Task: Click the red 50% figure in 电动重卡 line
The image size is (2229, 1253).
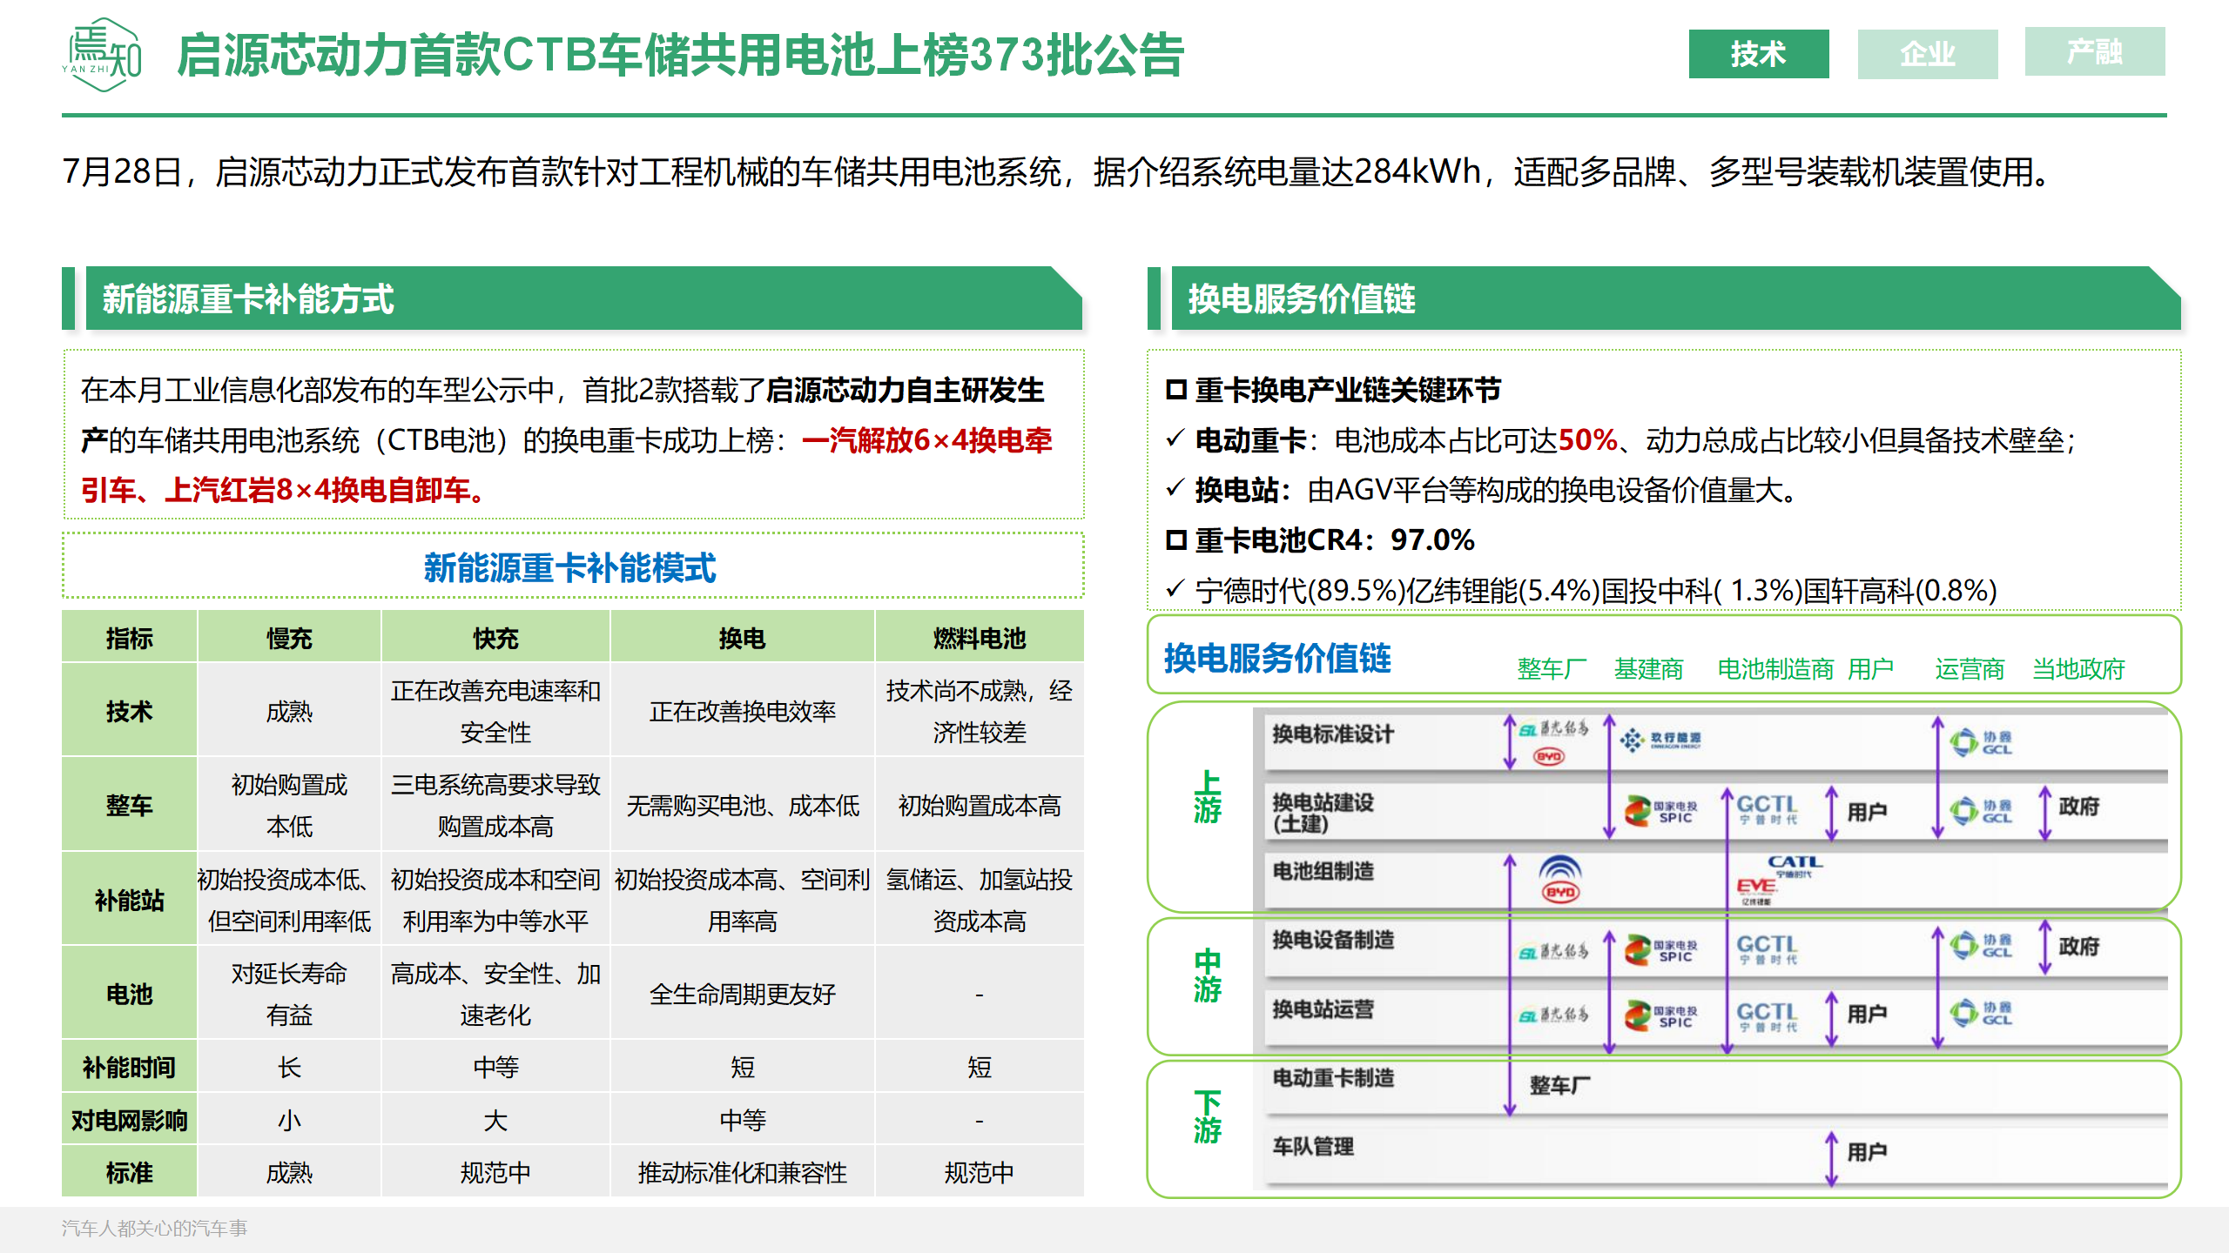Action: 1587,439
